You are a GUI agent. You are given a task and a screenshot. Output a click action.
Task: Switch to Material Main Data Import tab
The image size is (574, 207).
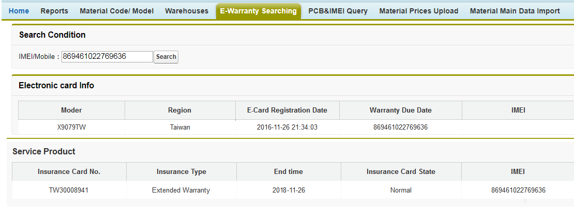[x=515, y=11]
